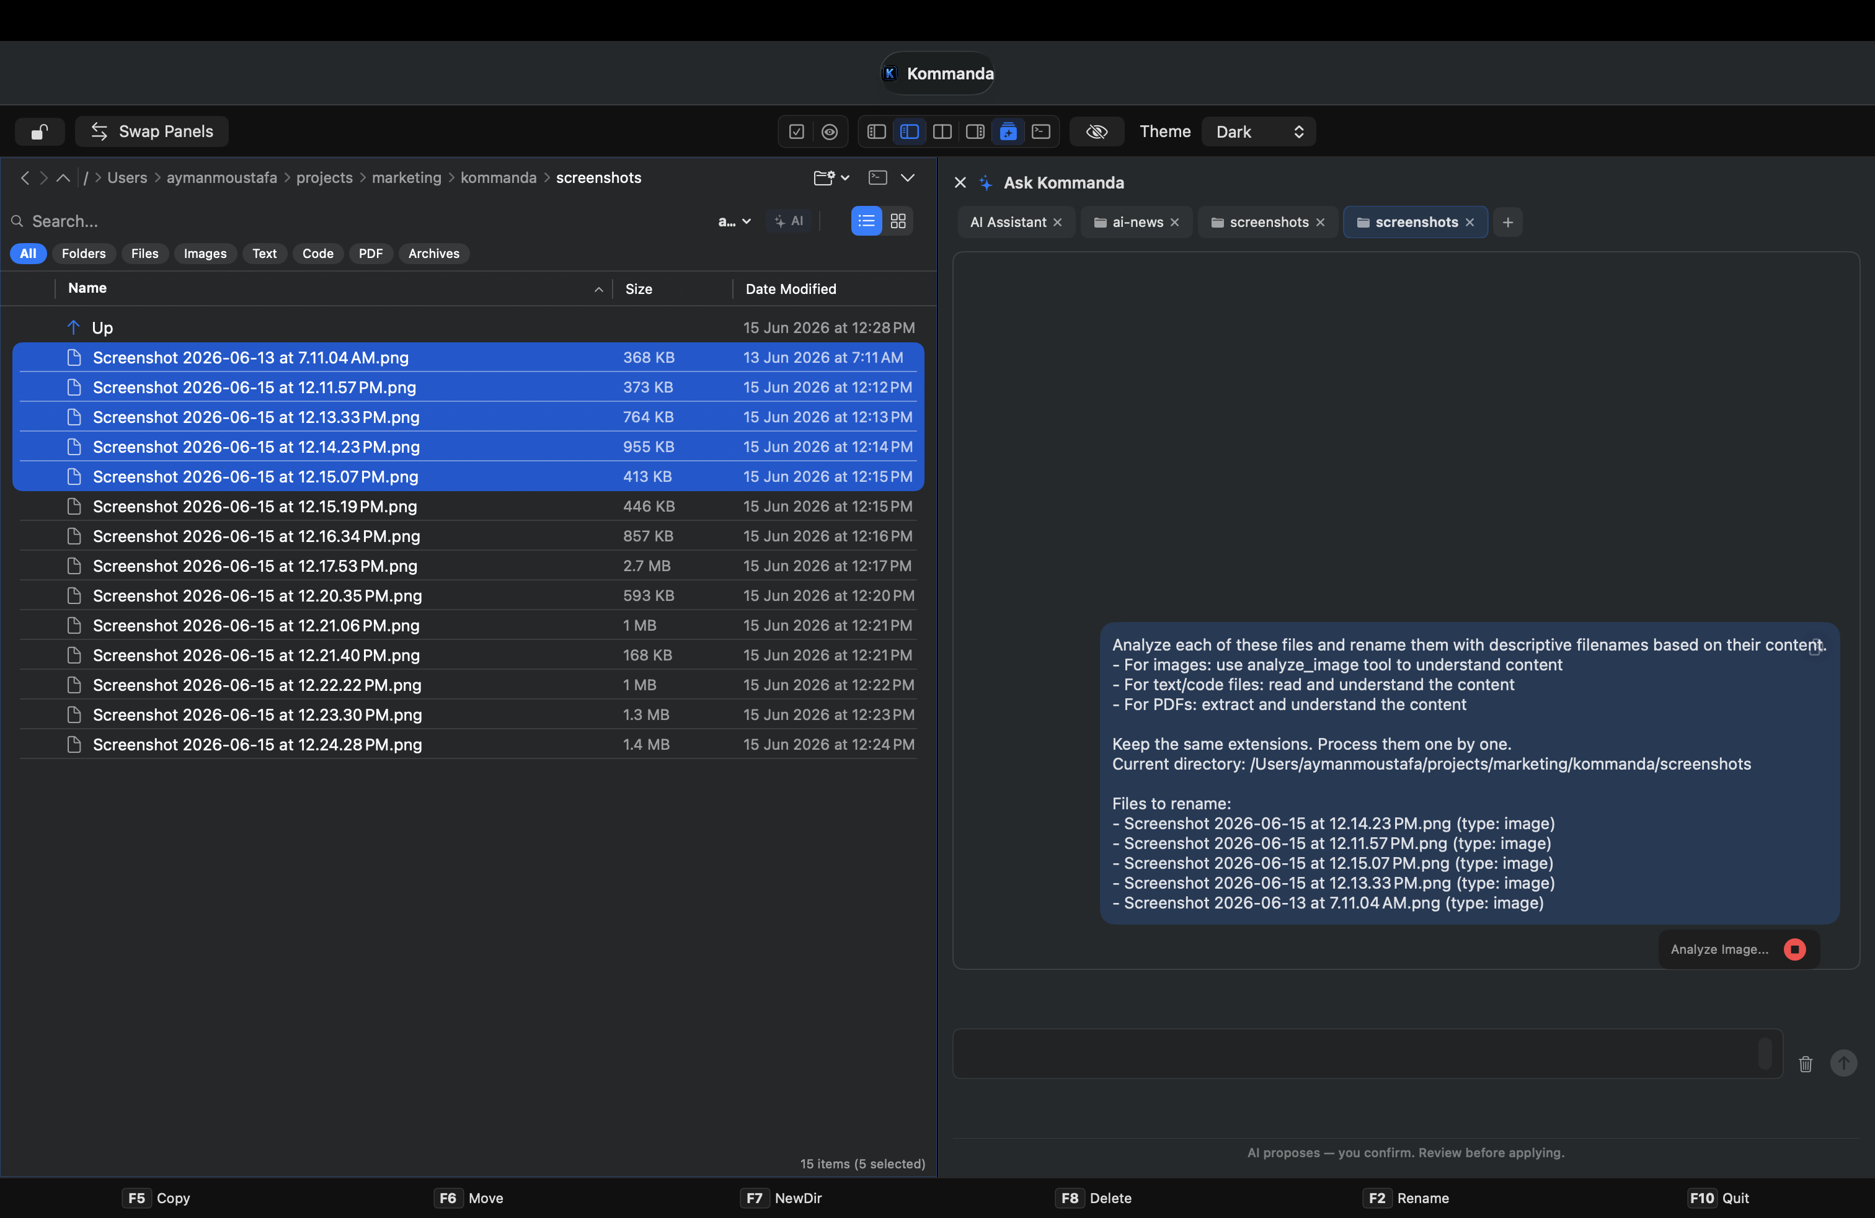Go forward with the right arrow
1875x1218 pixels.
click(x=44, y=178)
